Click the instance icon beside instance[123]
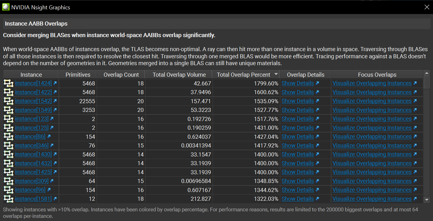Screen dimensions: 433x221 click(x=8, y=118)
